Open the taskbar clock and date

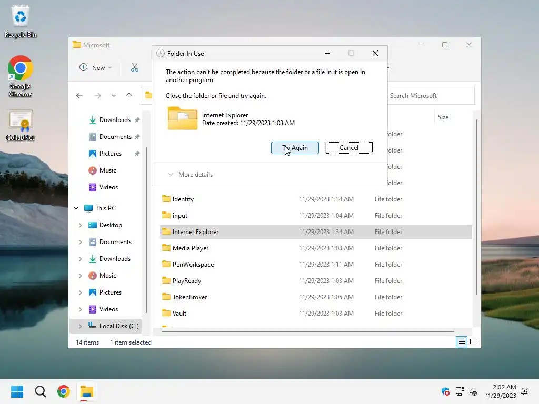tap(501, 391)
